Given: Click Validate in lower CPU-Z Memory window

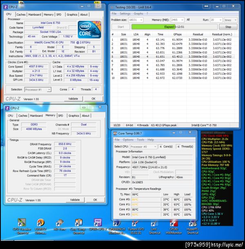Looking at the screenshot, I should click(75, 200).
